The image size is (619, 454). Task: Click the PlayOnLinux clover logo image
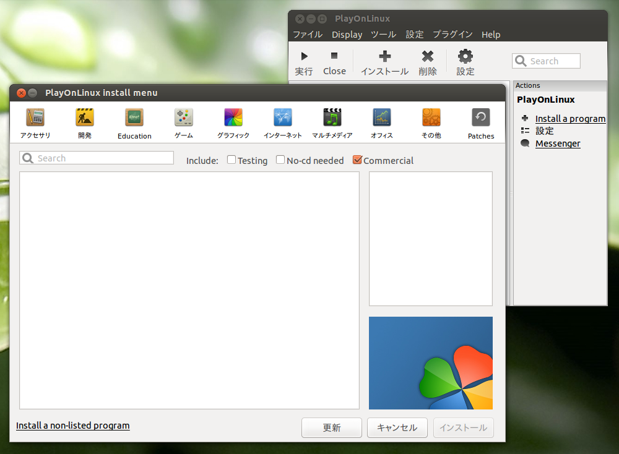click(431, 363)
